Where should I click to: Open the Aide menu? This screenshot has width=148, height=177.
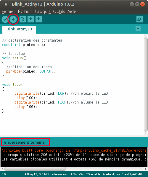[72, 12]
